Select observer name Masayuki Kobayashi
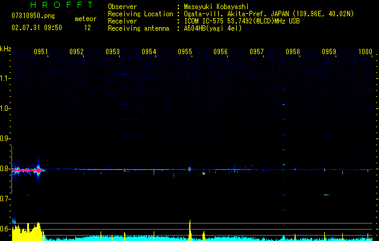The height and width of the screenshot is (241, 379). (216, 7)
